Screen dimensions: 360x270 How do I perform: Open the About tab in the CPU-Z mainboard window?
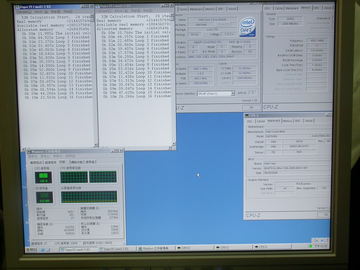click(x=309, y=121)
